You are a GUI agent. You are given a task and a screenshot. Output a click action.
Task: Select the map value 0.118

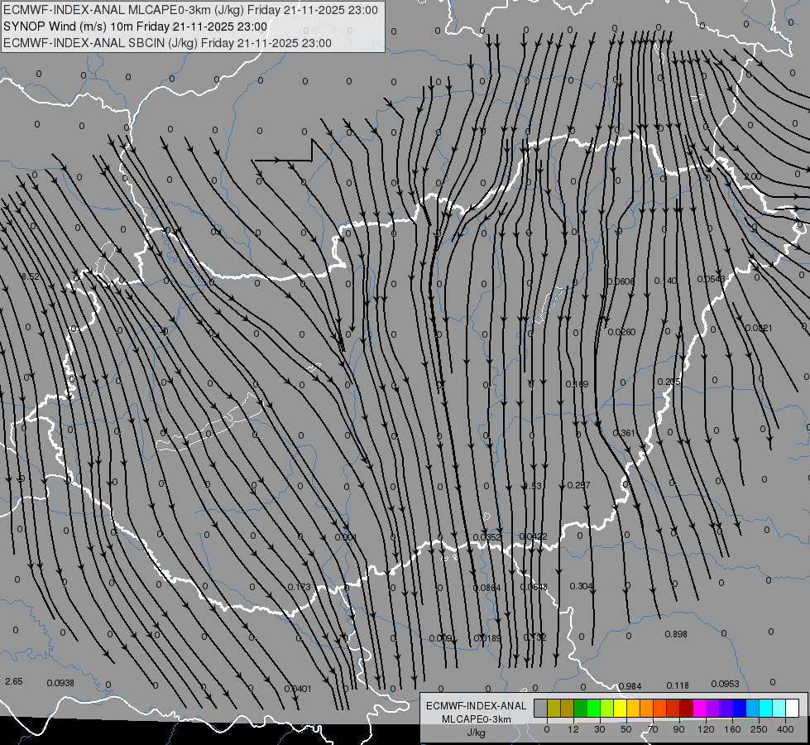pyautogui.click(x=678, y=685)
